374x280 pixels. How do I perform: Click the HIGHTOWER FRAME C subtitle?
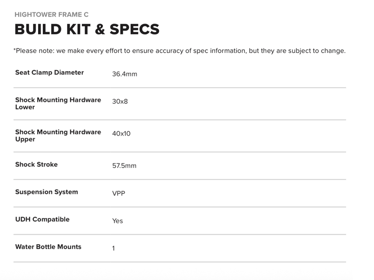[x=51, y=15]
